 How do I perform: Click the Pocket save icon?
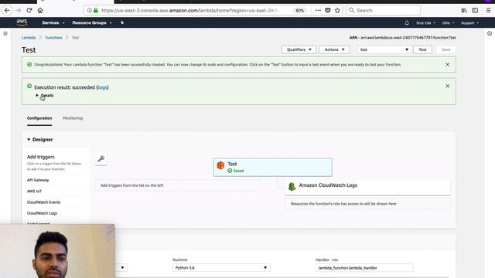[x=328, y=10]
